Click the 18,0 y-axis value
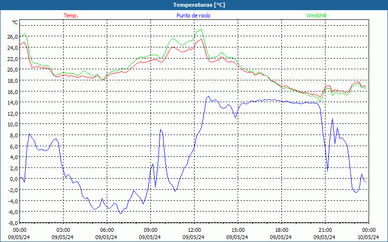Screen dimensions: 388x242 click(13, 81)
